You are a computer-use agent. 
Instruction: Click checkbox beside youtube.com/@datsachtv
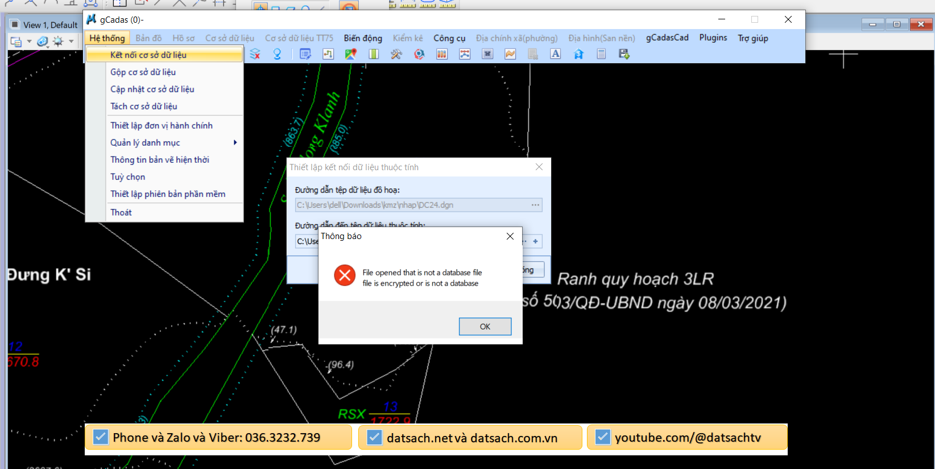602,437
